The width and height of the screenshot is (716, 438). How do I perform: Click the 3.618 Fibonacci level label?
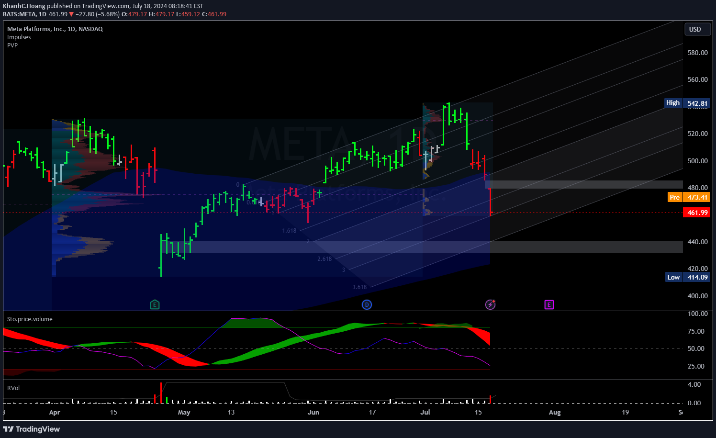pos(359,287)
